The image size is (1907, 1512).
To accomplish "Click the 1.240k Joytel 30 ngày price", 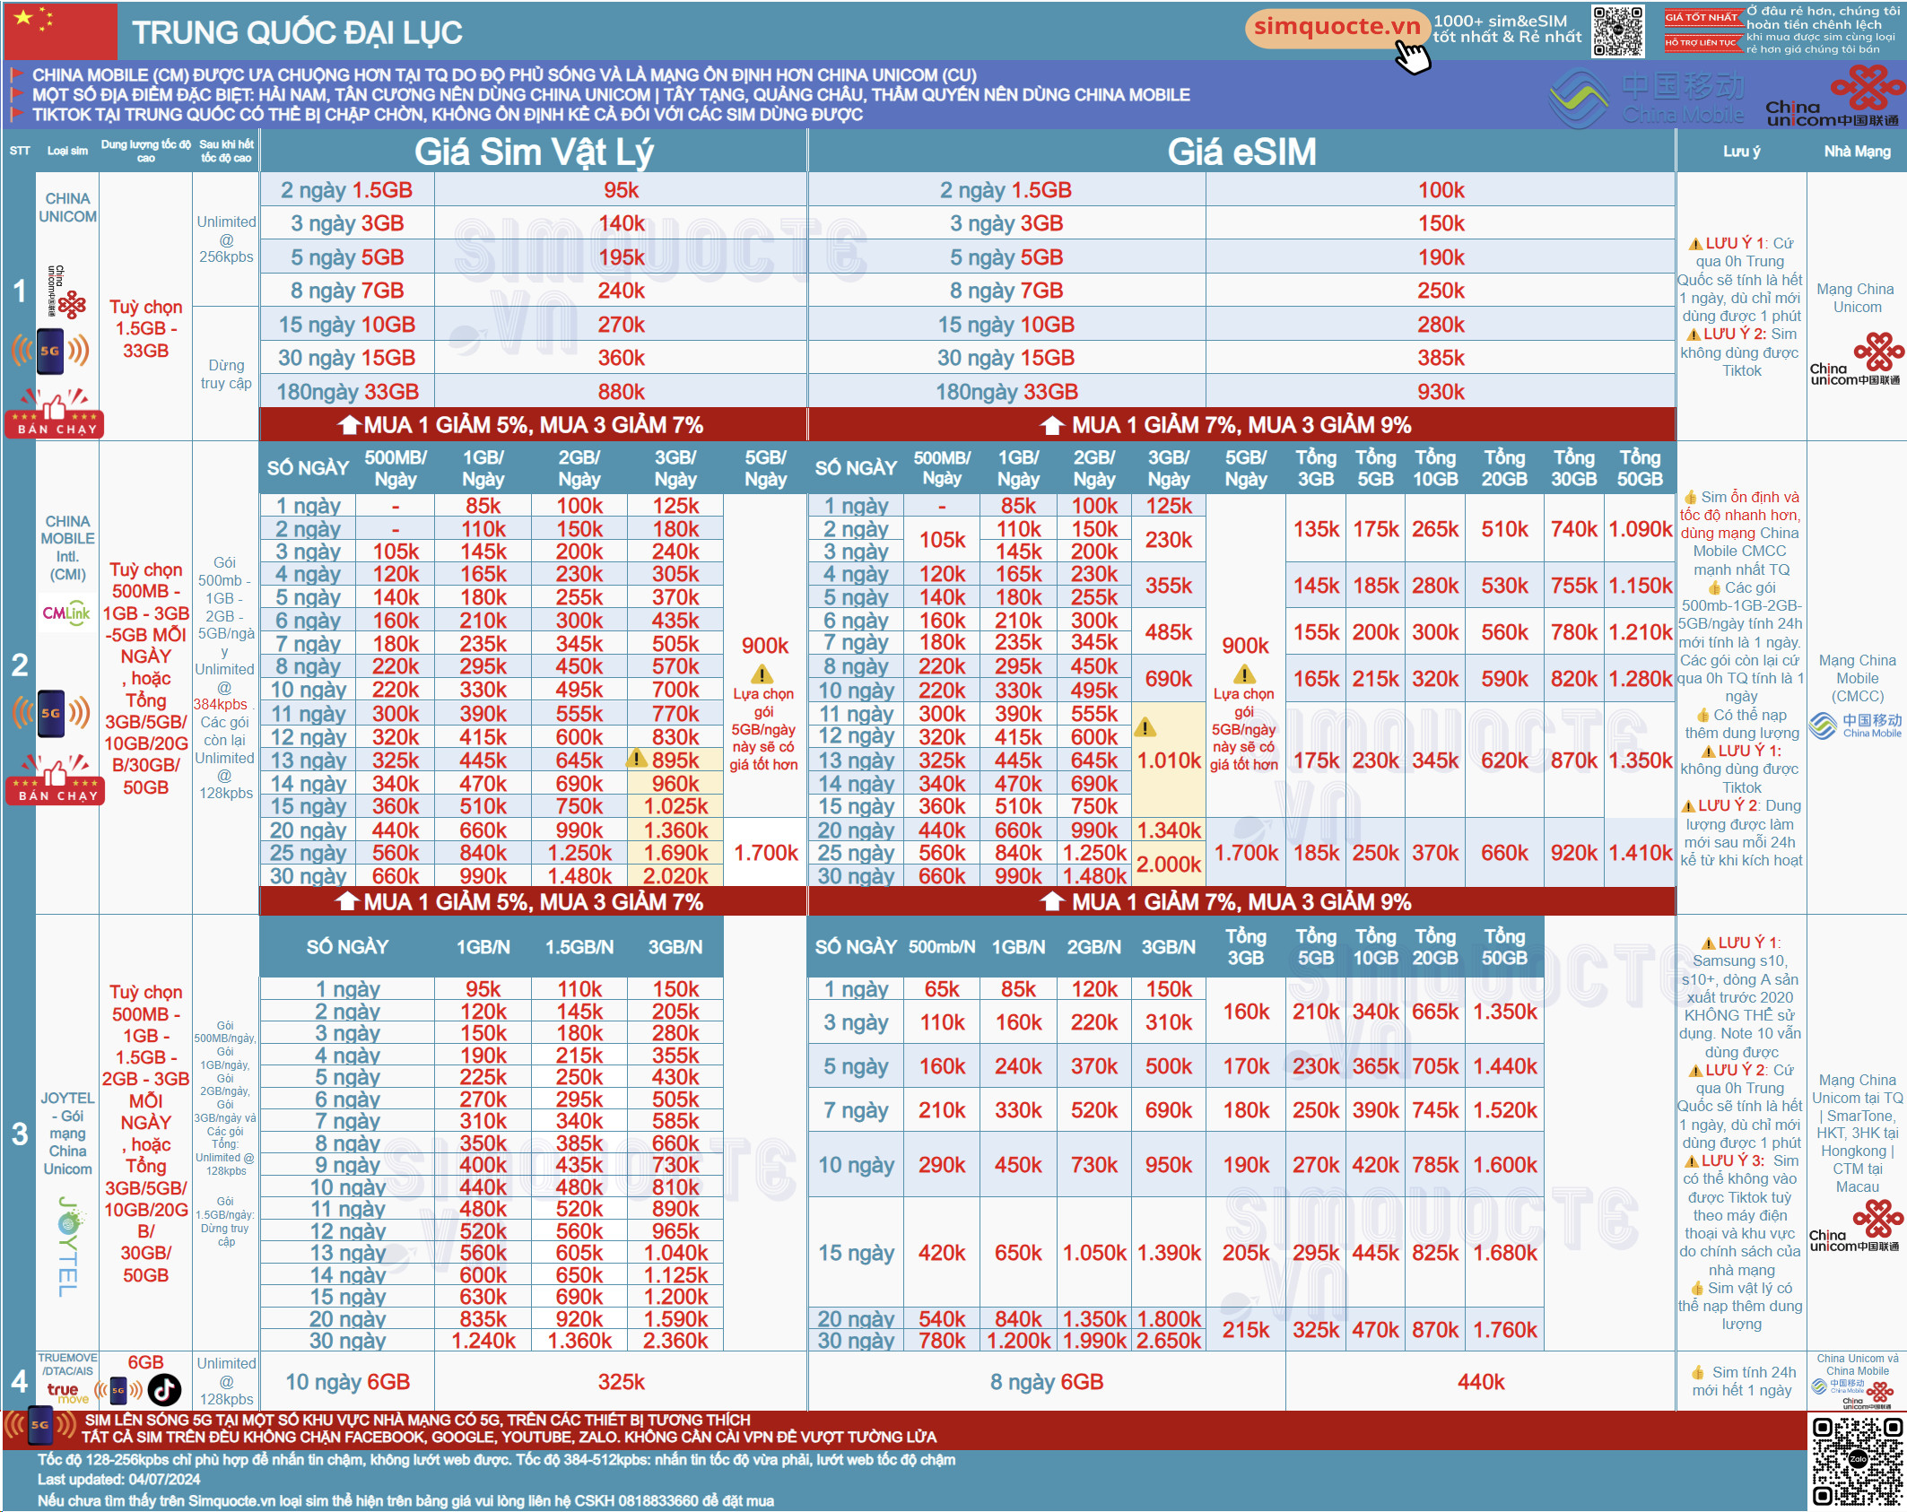I will (x=483, y=1341).
